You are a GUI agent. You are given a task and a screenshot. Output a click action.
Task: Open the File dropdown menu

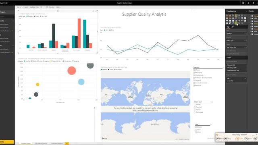tap(19, 7)
